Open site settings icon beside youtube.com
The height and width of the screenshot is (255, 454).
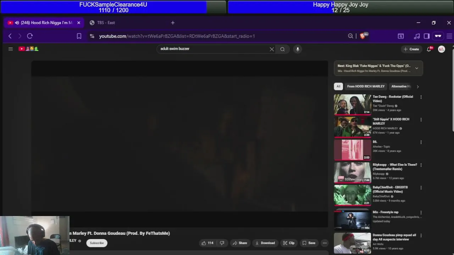92,36
